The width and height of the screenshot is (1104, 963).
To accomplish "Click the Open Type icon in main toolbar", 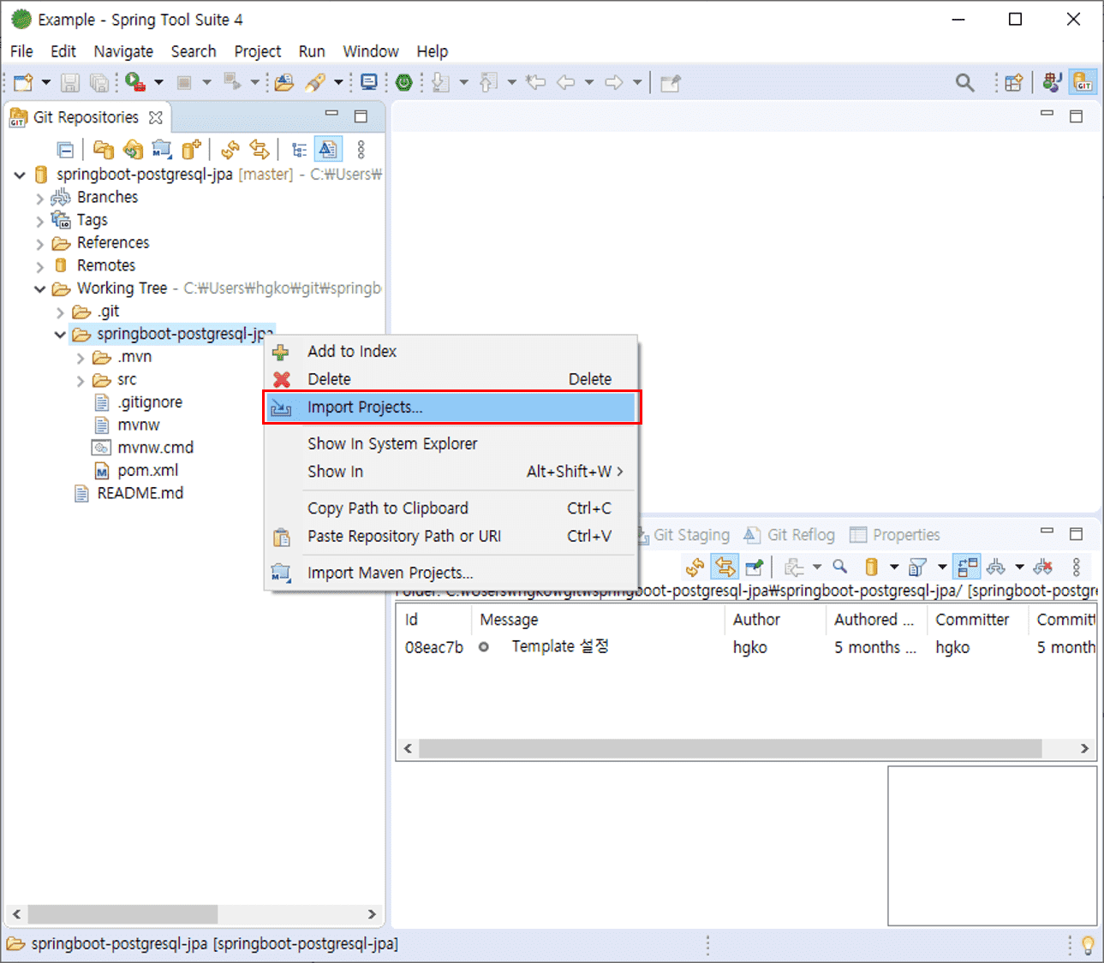I will (x=284, y=82).
